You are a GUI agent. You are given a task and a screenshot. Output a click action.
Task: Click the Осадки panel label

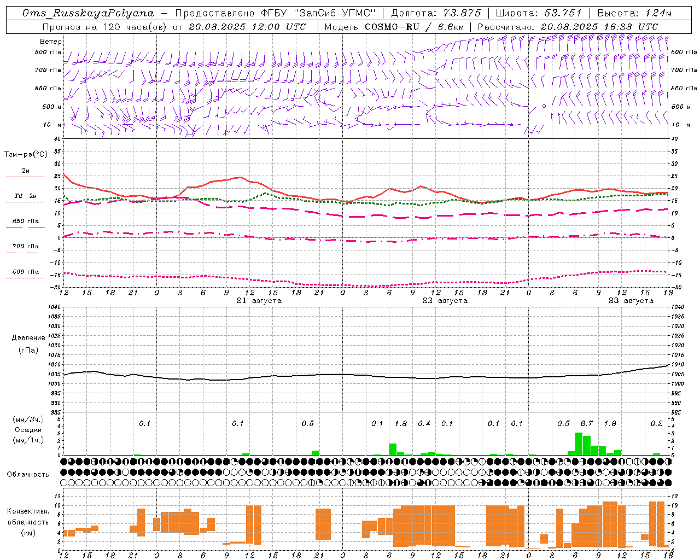28,430
